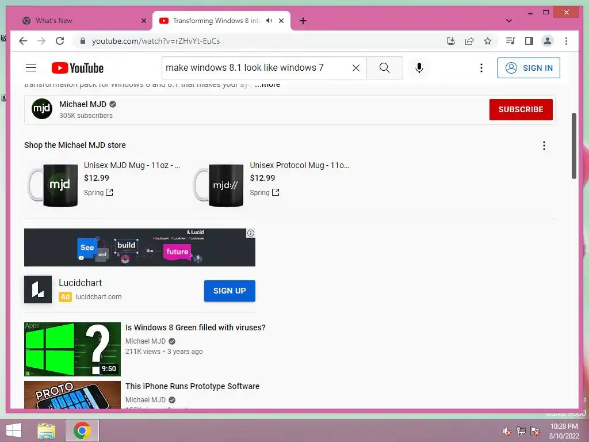Click the MJD mug product image
This screenshot has height=442, width=589.
click(x=53, y=185)
